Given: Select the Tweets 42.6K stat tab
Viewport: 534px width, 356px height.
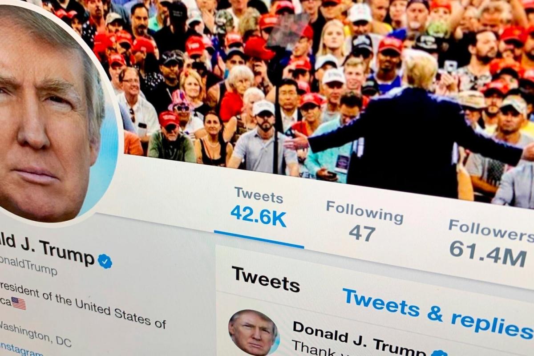Looking at the screenshot, I should click(x=259, y=207).
